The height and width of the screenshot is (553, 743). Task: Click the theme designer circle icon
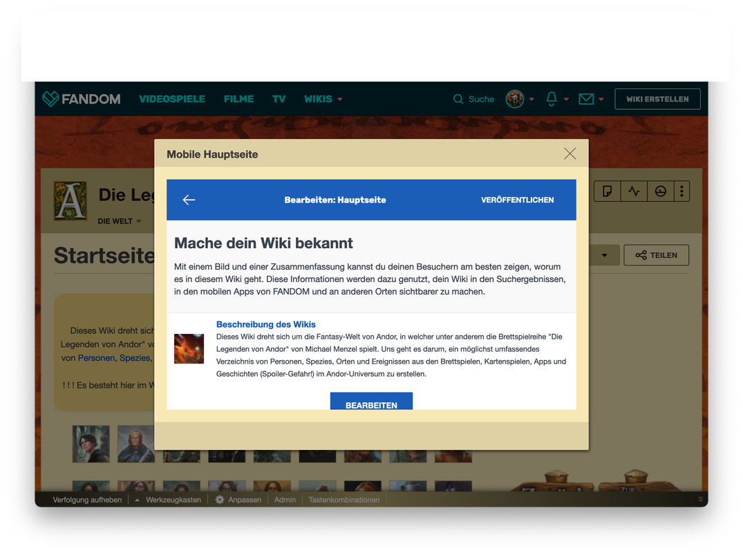[661, 191]
